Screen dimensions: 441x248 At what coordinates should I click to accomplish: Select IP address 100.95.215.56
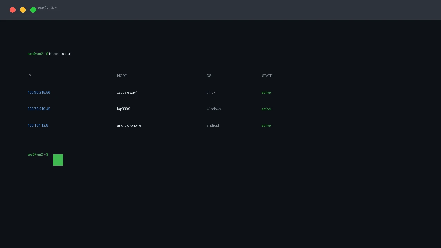[39, 93]
